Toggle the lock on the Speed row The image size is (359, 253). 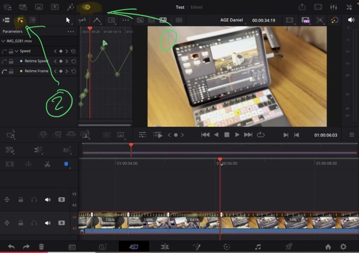click(x=11, y=51)
